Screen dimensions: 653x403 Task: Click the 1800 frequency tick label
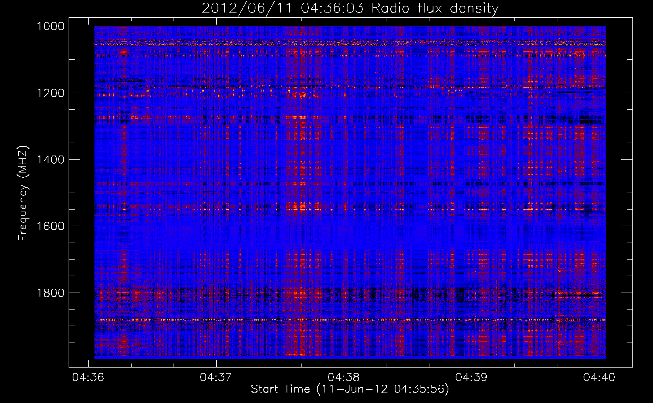coord(50,293)
